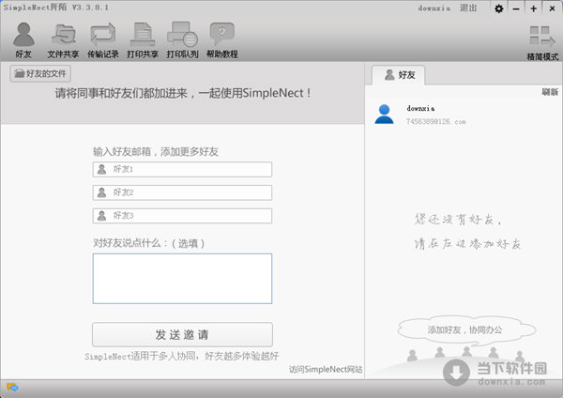Image resolution: width=563 pixels, height=398 pixels.
Task: Open settings gear in title bar
Action: pyautogui.click(x=499, y=8)
